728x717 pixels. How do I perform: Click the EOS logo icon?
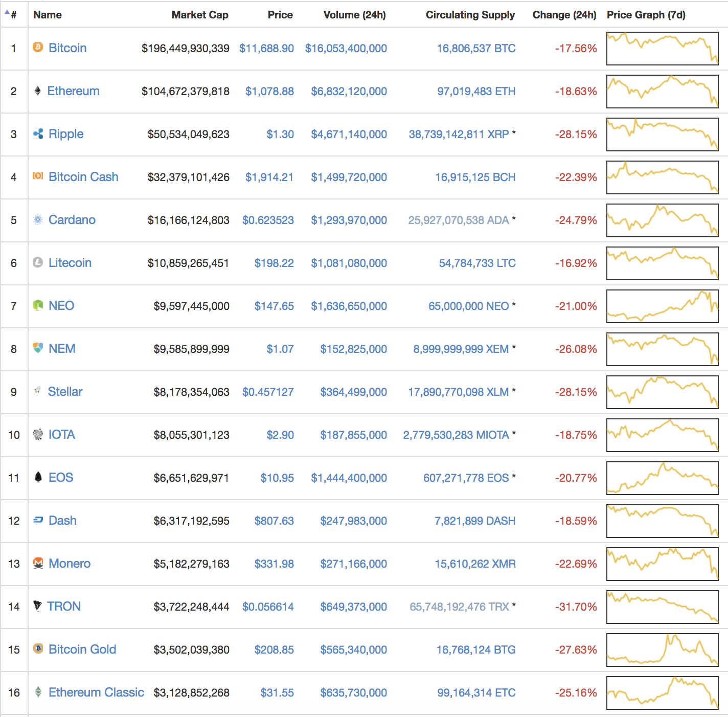(x=38, y=477)
